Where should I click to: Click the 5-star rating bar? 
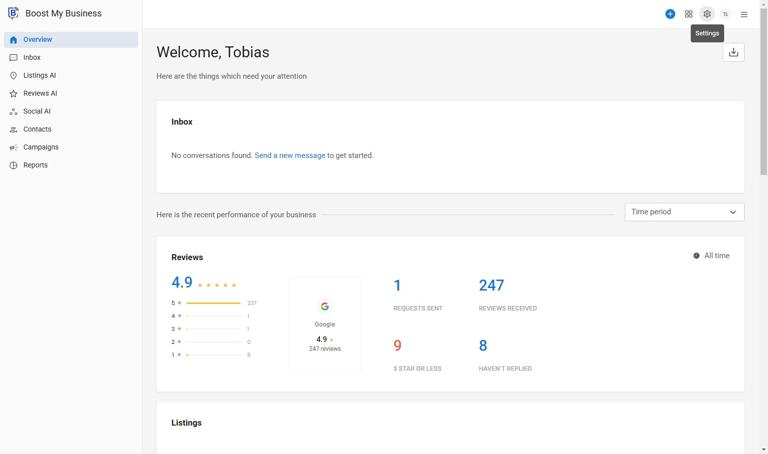[x=213, y=303]
